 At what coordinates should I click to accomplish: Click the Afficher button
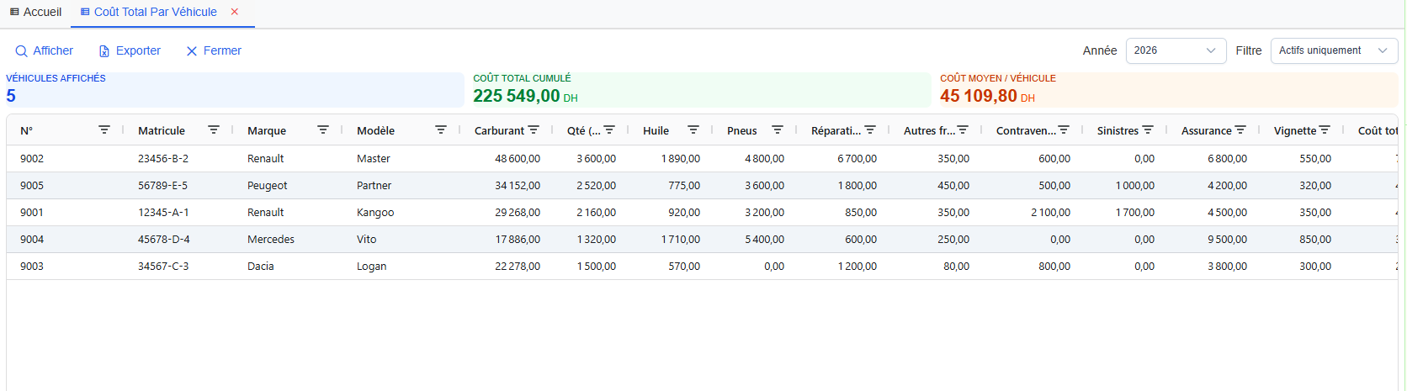click(x=45, y=50)
